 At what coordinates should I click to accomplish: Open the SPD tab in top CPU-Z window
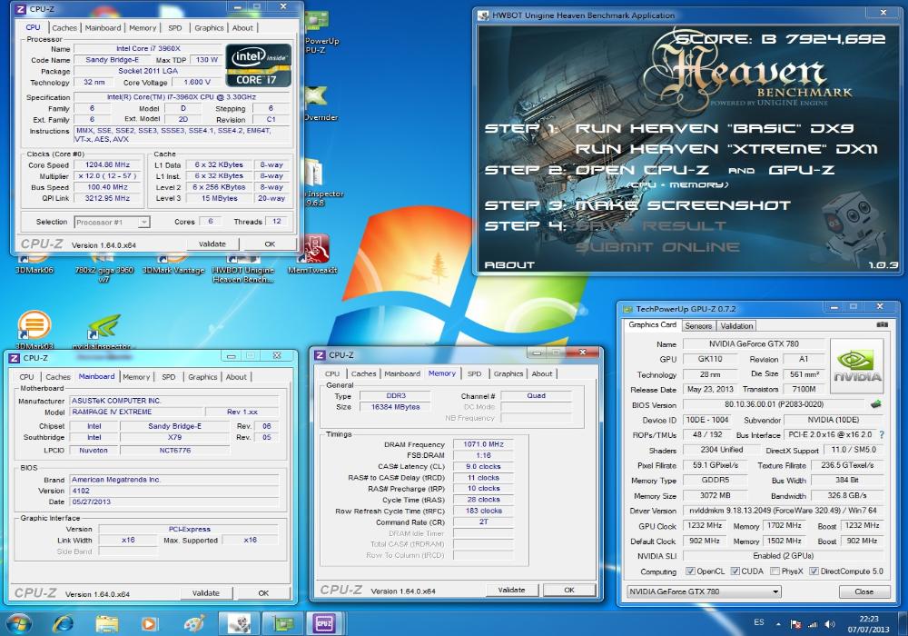click(x=175, y=28)
